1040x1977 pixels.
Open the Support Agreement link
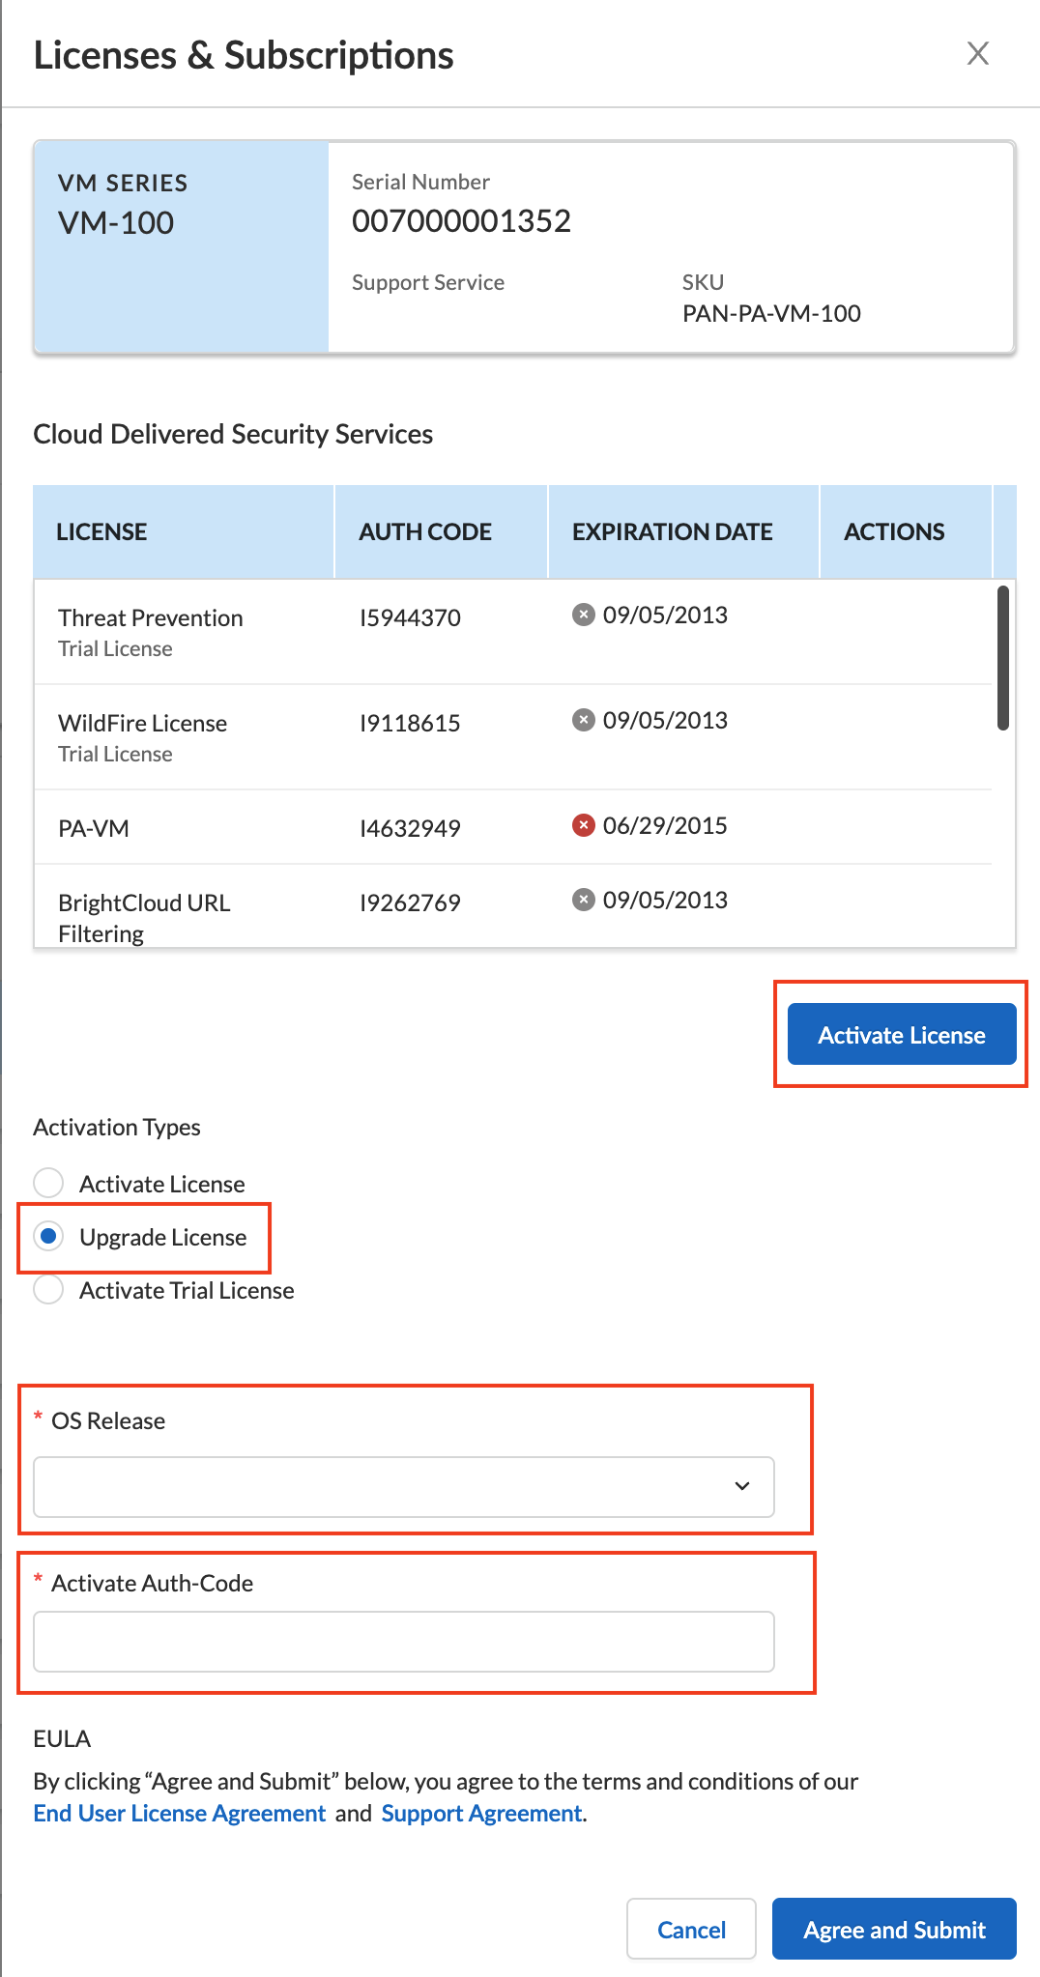tap(481, 1813)
